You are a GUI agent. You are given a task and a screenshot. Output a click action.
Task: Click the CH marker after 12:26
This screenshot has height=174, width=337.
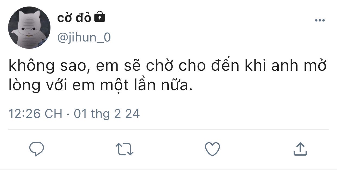pyautogui.click(x=53, y=114)
